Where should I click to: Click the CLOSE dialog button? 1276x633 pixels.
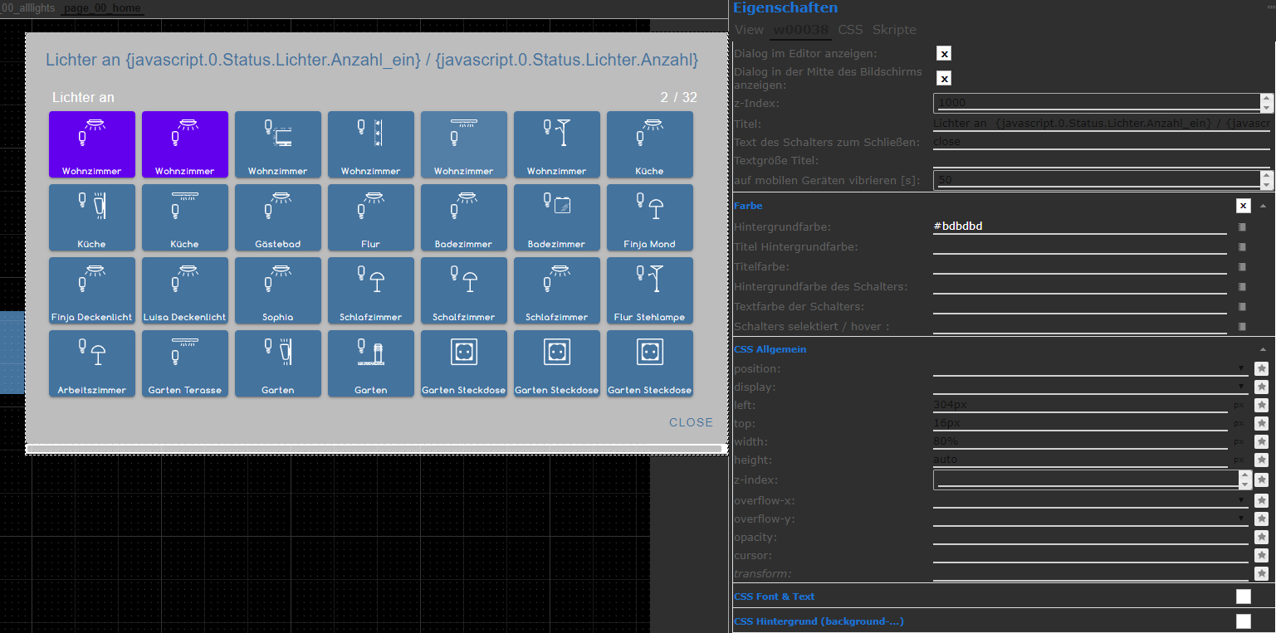pos(691,422)
